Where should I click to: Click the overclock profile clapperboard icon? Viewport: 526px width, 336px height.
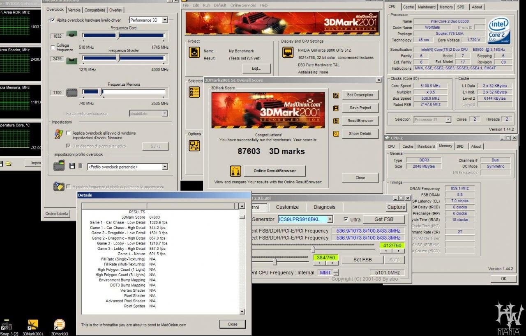click(x=59, y=166)
